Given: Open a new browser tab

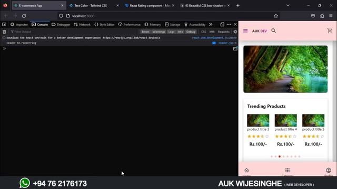Looking at the screenshot, I should 237,6.
